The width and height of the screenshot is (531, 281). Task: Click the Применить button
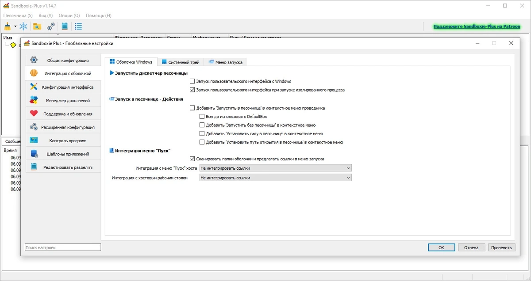[x=502, y=248]
